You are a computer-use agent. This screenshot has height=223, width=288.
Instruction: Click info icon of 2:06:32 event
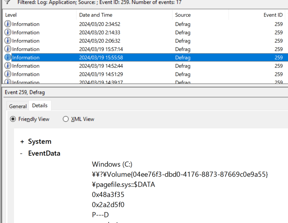coord(8,40)
